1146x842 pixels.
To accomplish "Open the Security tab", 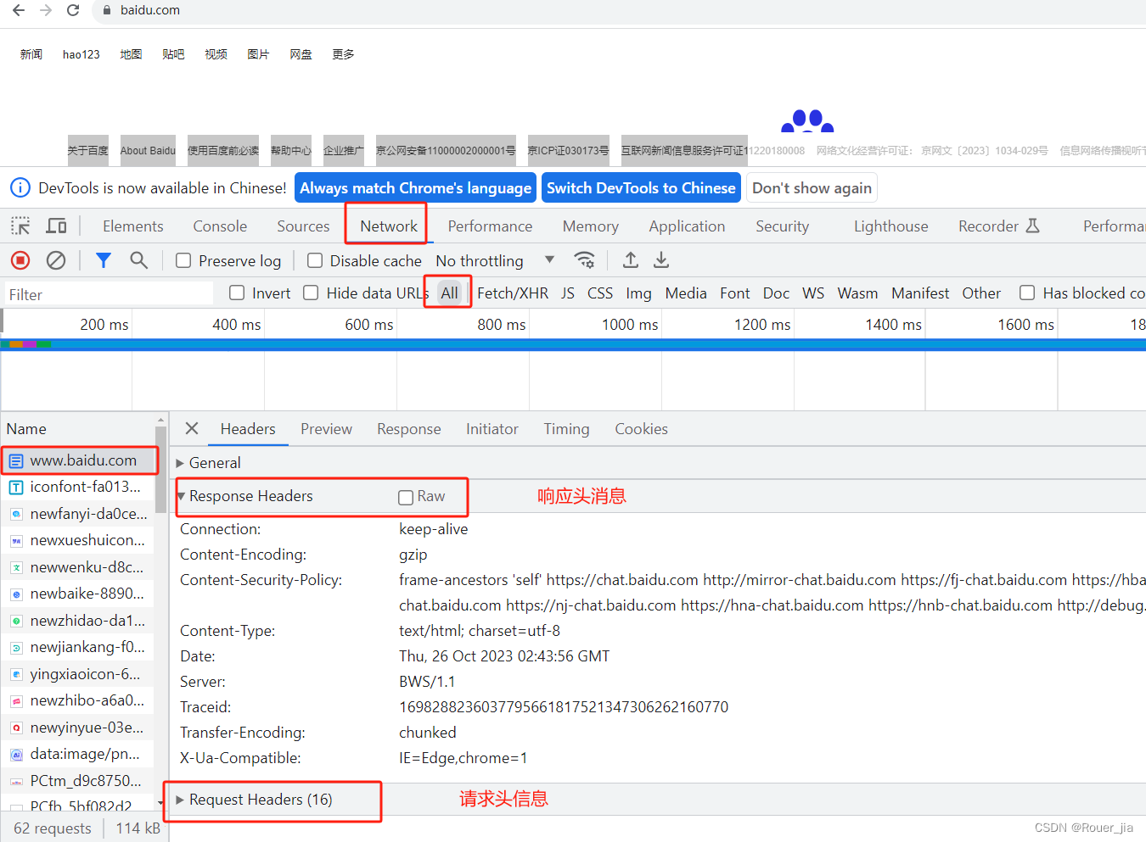I will tap(782, 226).
